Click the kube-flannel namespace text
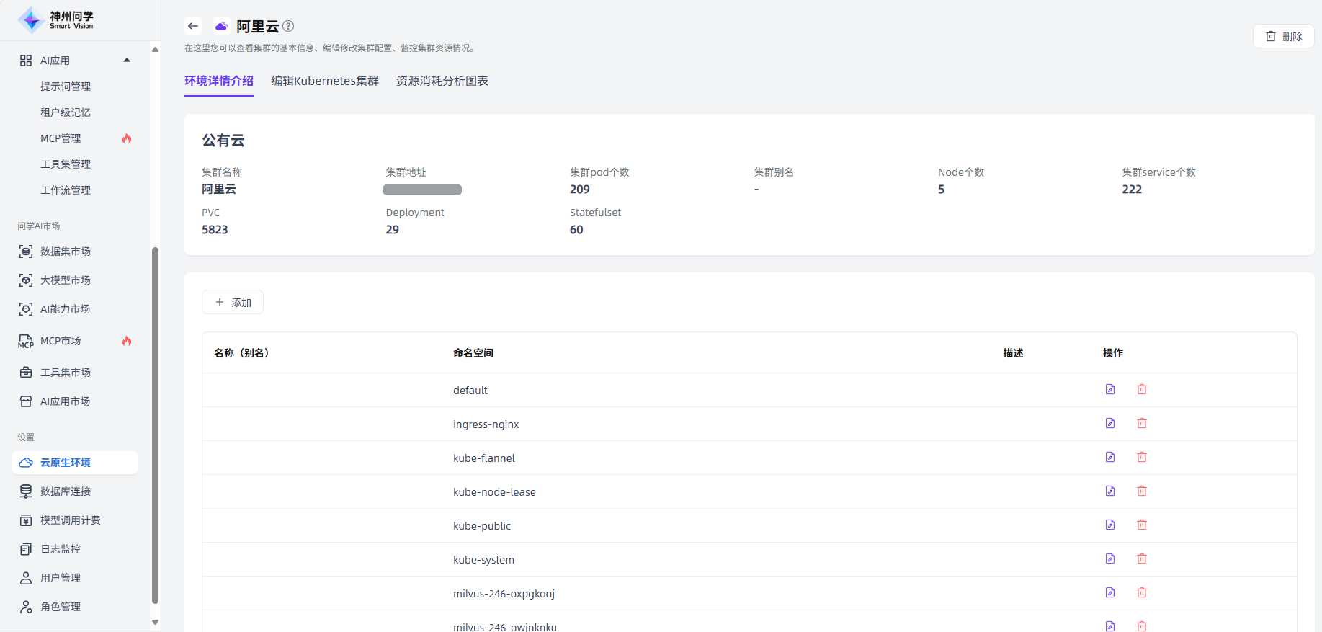Viewport: 1322px width, 632px height. (484, 458)
